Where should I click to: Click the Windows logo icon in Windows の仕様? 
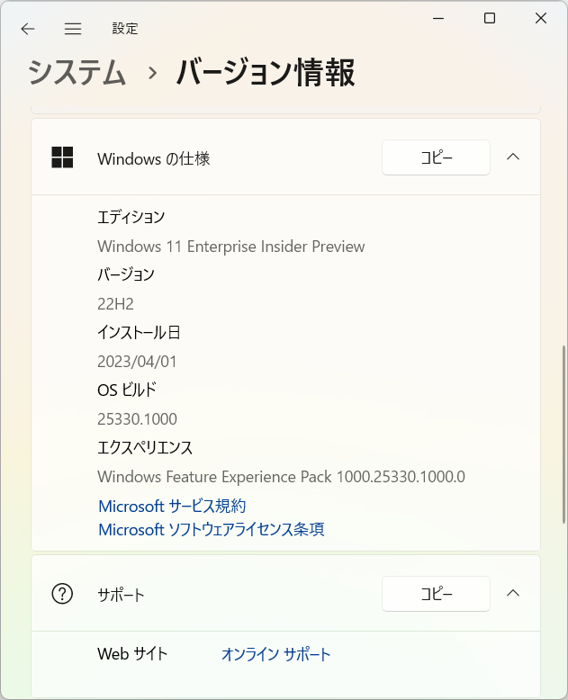[62, 157]
